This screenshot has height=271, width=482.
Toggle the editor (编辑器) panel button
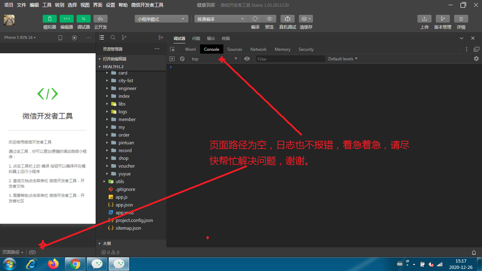67,19
